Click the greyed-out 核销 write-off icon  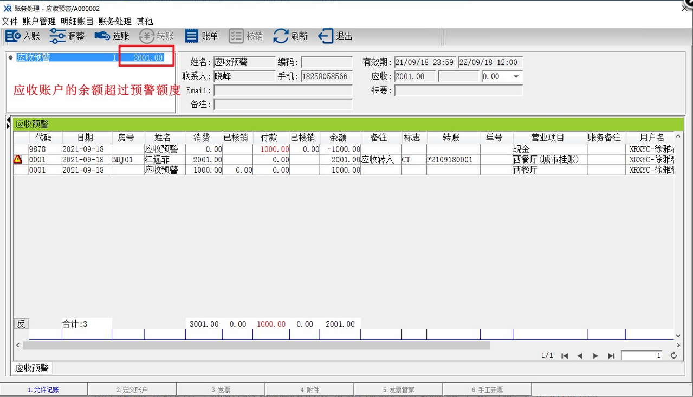coord(246,36)
